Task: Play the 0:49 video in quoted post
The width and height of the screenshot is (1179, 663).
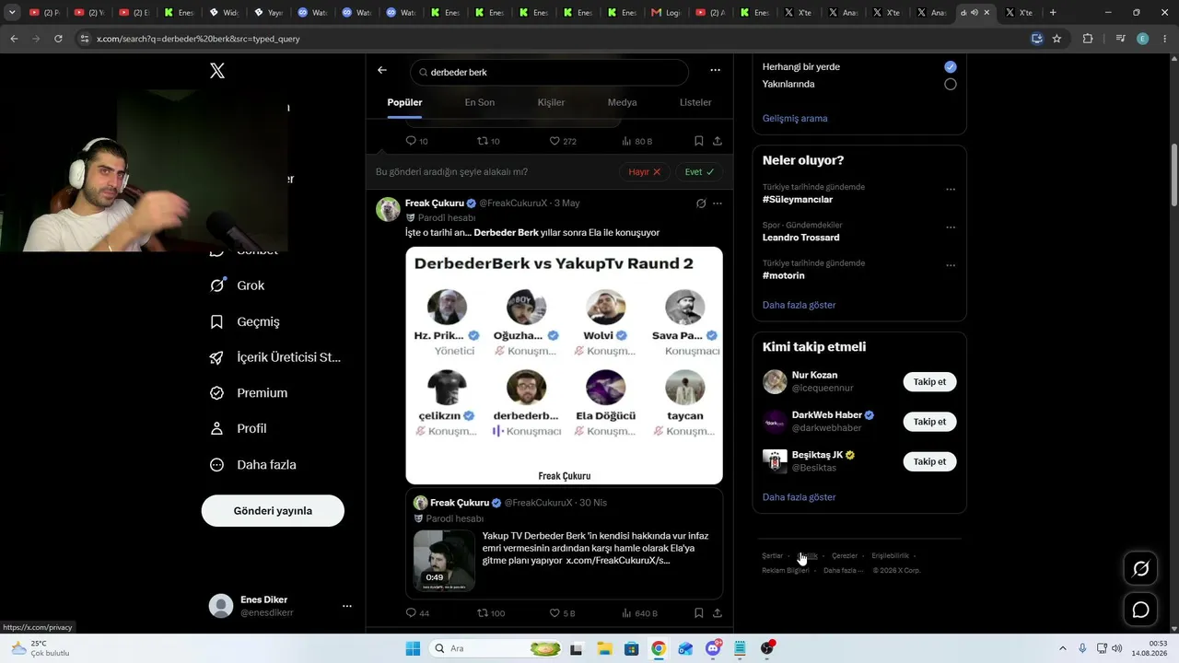Action: click(x=444, y=560)
